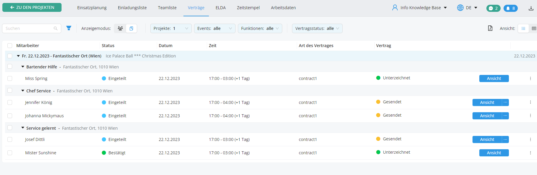Tick the checkbox for Jennifer König
The height and width of the screenshot is (175, 537).
tap(10, 102)
